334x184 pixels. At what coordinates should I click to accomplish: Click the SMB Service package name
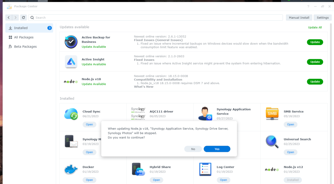point(293,111)
